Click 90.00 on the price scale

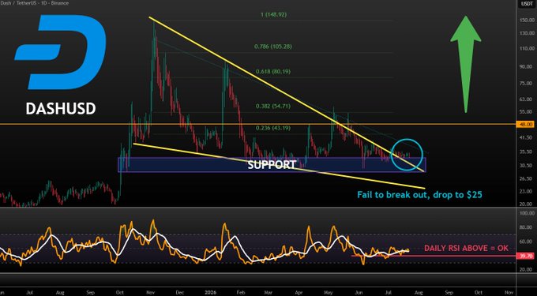click(x=527, y=67)
